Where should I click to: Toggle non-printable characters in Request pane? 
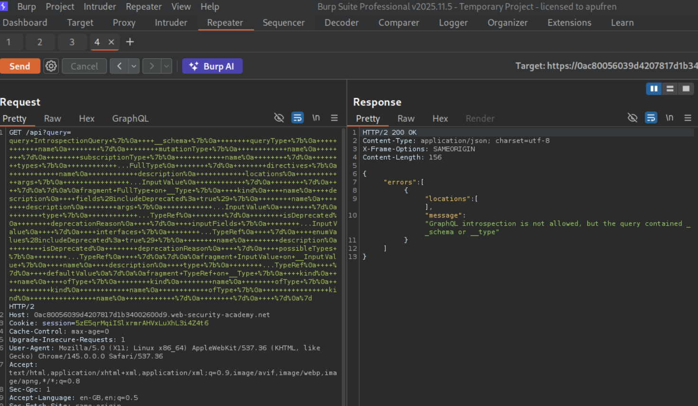(x=316, y=118)
